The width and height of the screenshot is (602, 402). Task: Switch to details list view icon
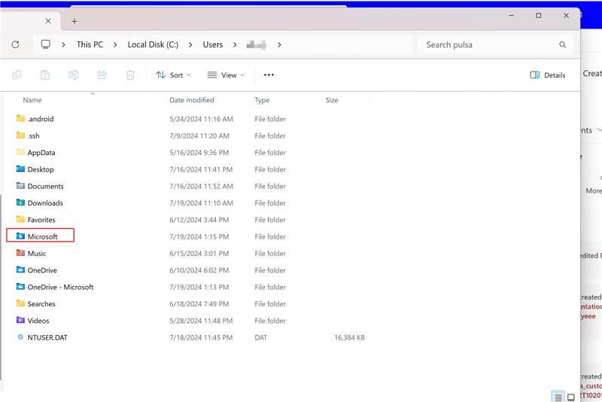pyautogui.click(x=558, y=397)
